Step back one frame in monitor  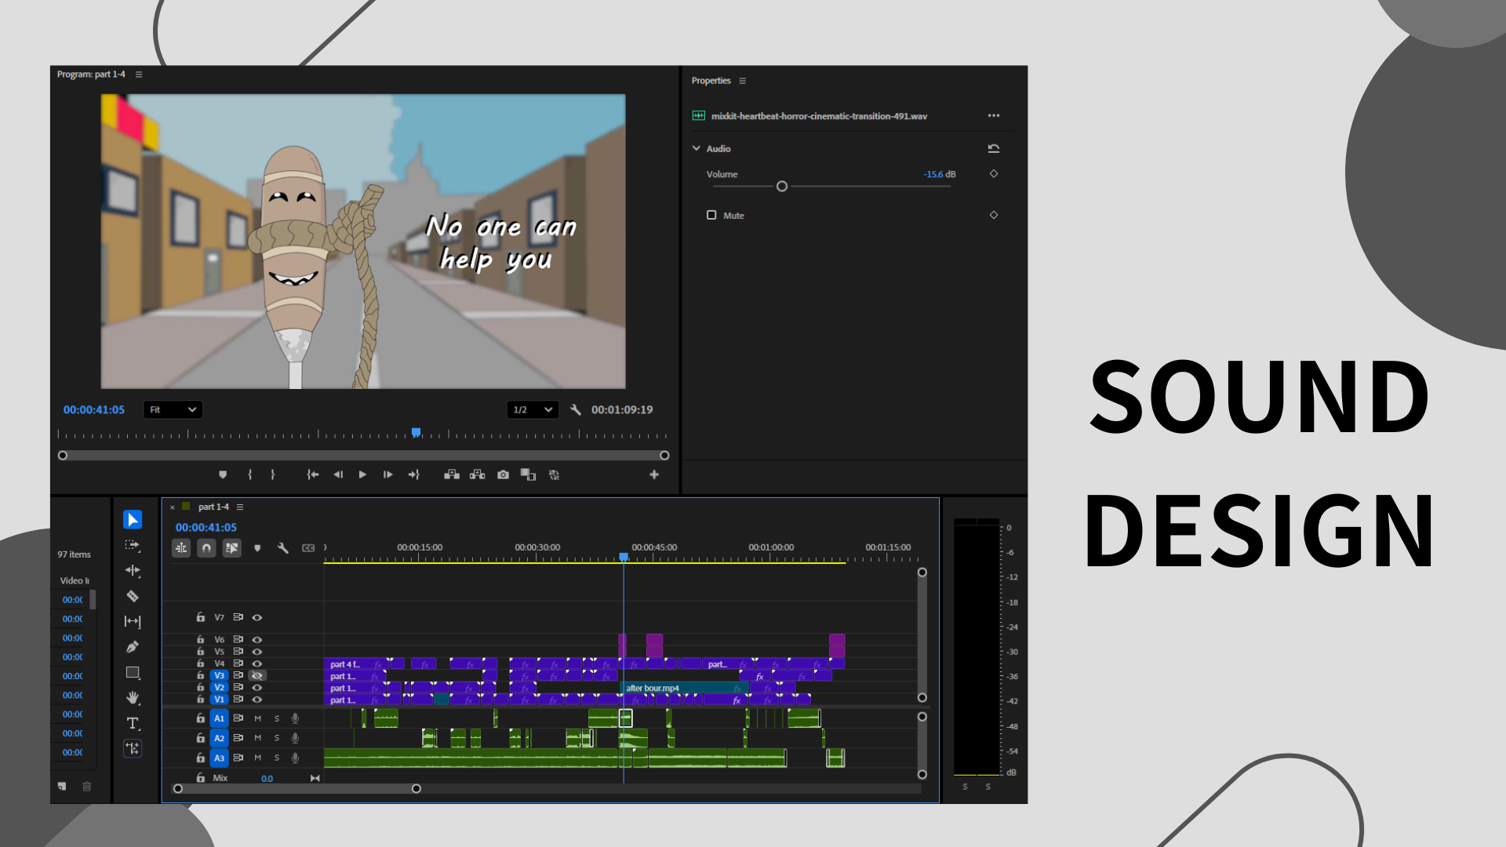point(338,475)
